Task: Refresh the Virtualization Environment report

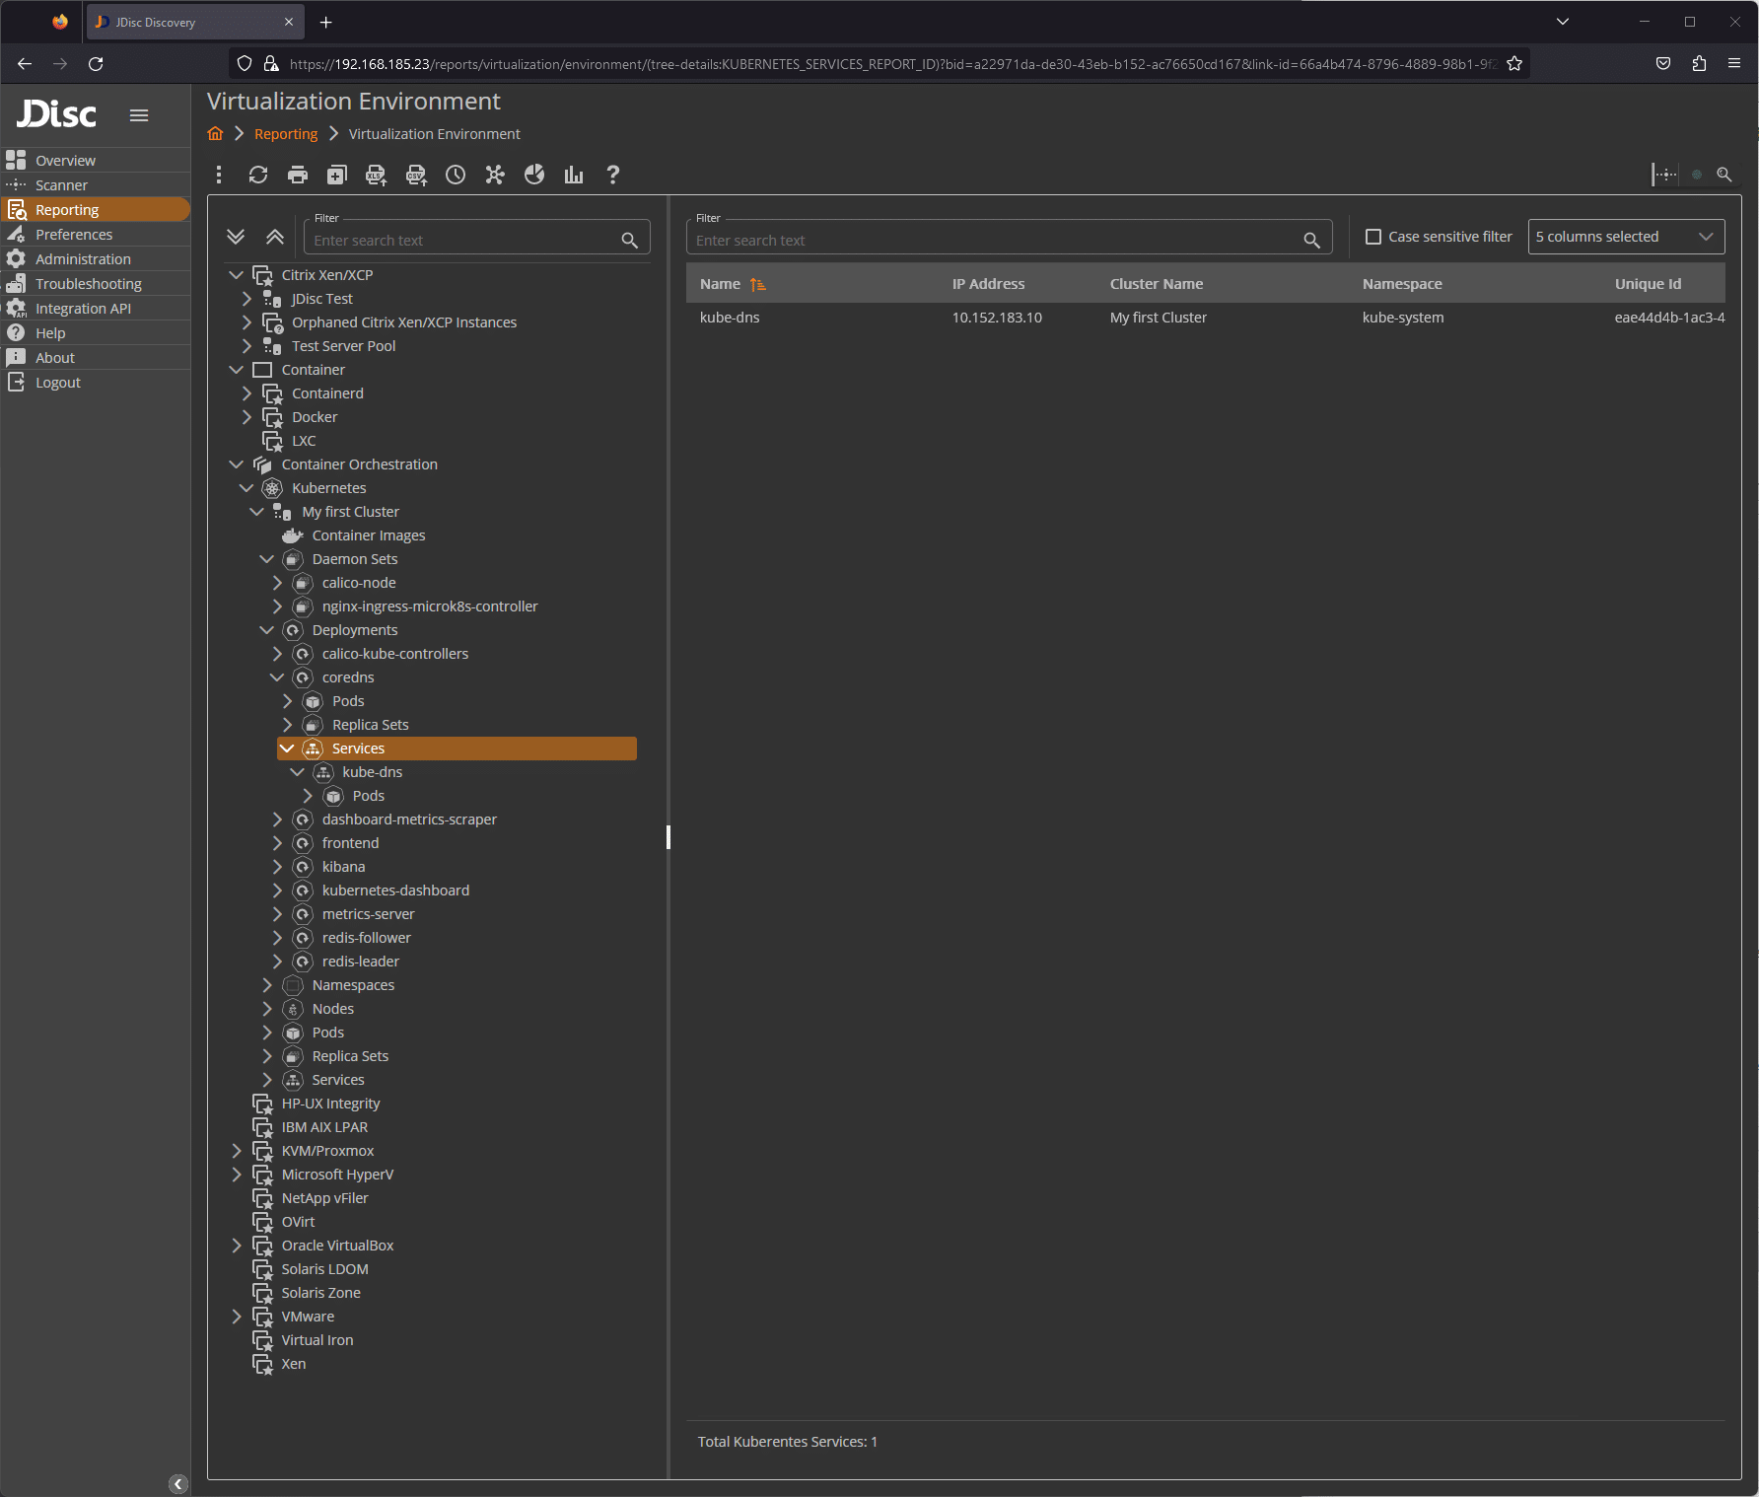Action: 258,175
